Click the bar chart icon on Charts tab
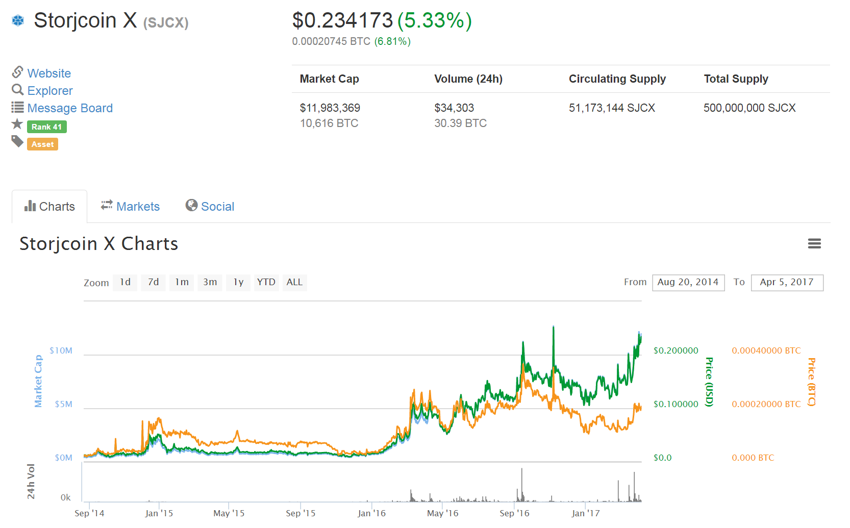Screen dimensions: 850x528 click(30, 206)
